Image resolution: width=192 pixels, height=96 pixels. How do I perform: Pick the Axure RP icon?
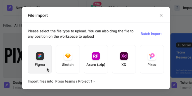pyautogui.click(x=96, y=56)
